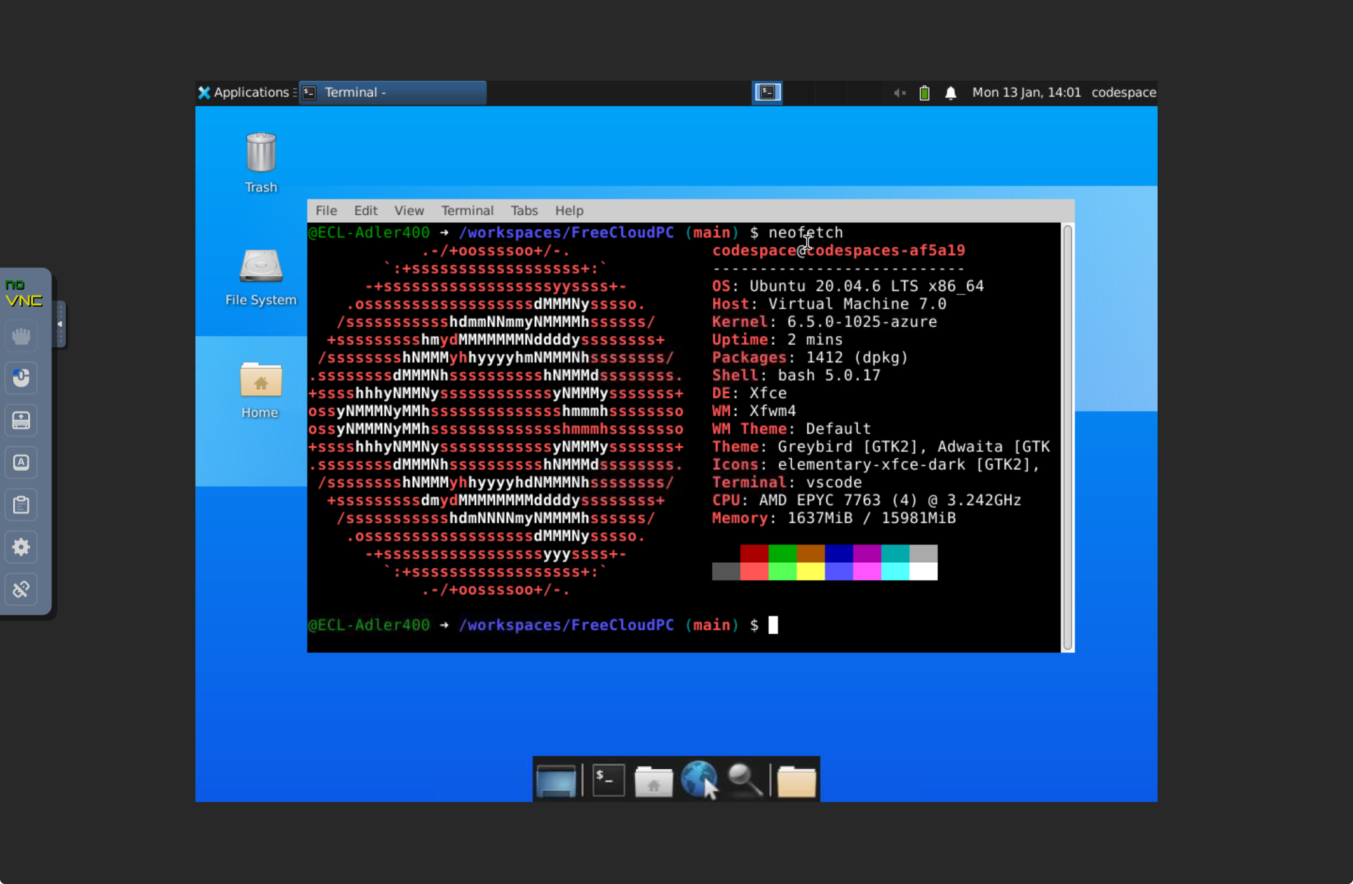Viewport: 1353px width, 884px height.
Task: Click the 'Memory: 1637MiB / 15981MiB' line
Action: pyautogui.click(x=834, y=518)
